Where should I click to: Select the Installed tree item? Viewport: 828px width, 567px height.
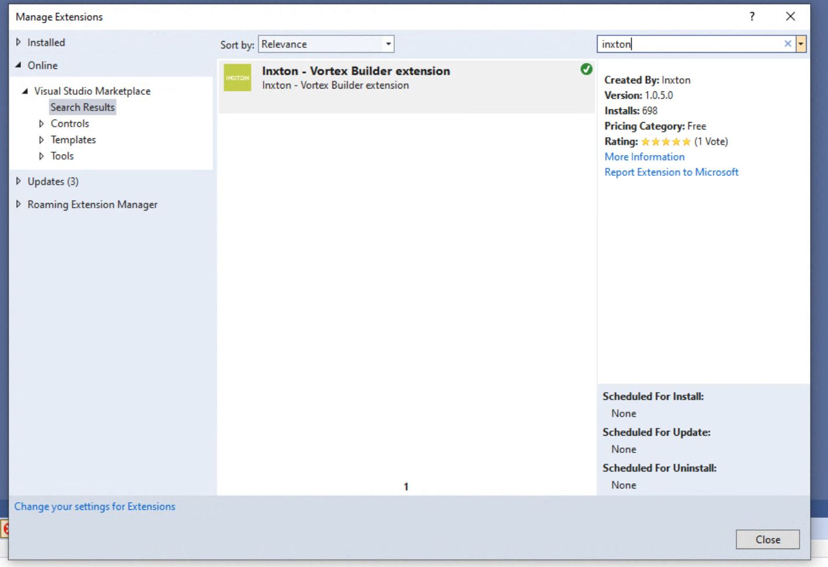(x=46, y=42)
